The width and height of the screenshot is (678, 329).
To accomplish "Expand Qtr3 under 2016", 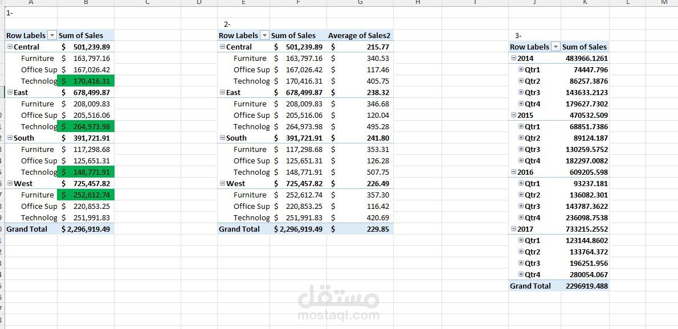I will (x=521, y=206).
